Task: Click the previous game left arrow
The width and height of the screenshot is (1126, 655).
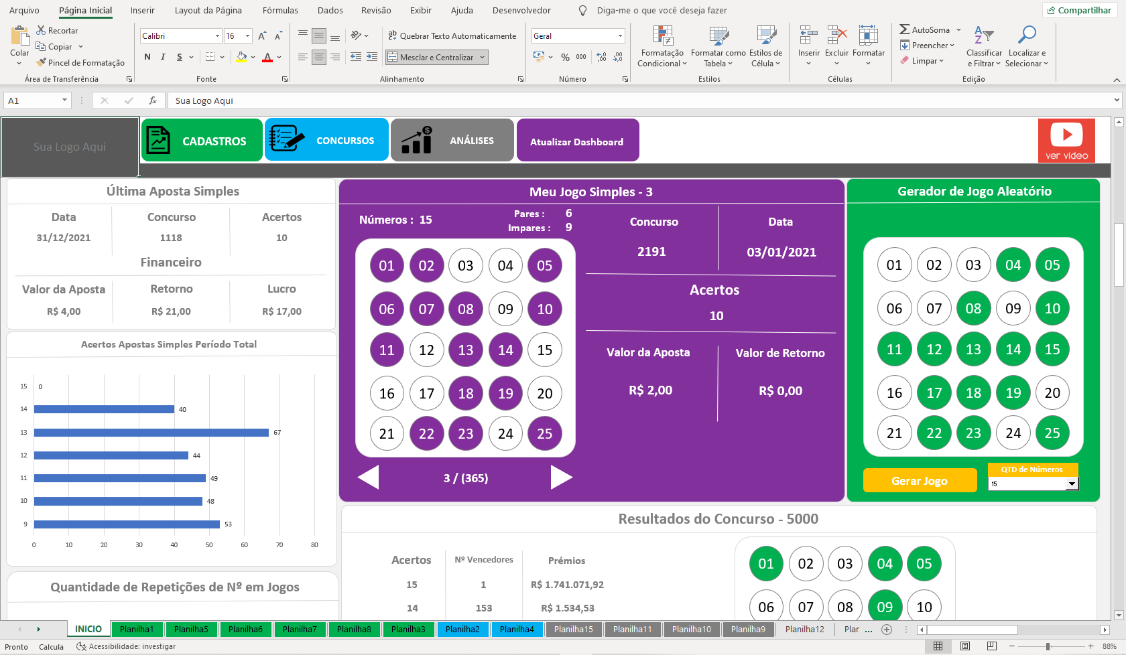Action: [368, 478]
